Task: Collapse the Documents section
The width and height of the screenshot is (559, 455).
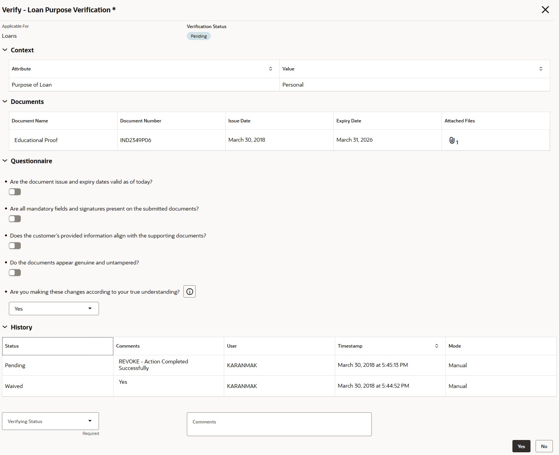Action: pos(5,102)
